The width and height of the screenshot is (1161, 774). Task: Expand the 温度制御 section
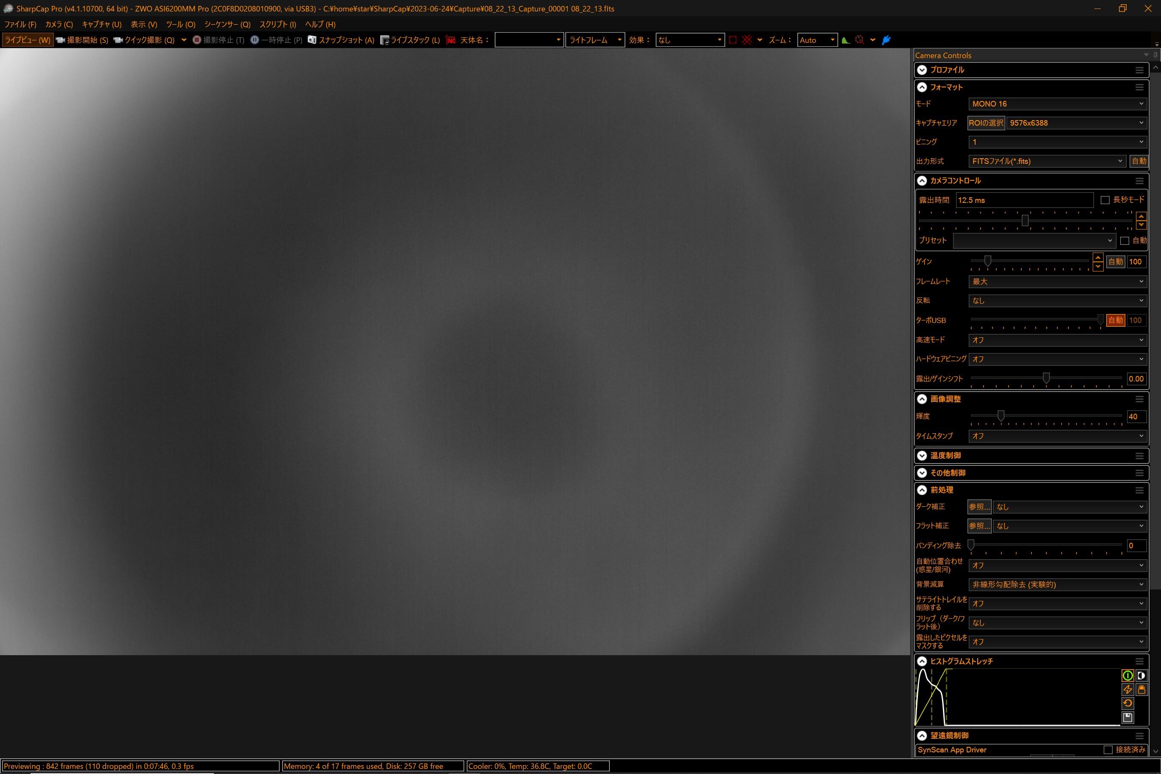tap(922, 456)
